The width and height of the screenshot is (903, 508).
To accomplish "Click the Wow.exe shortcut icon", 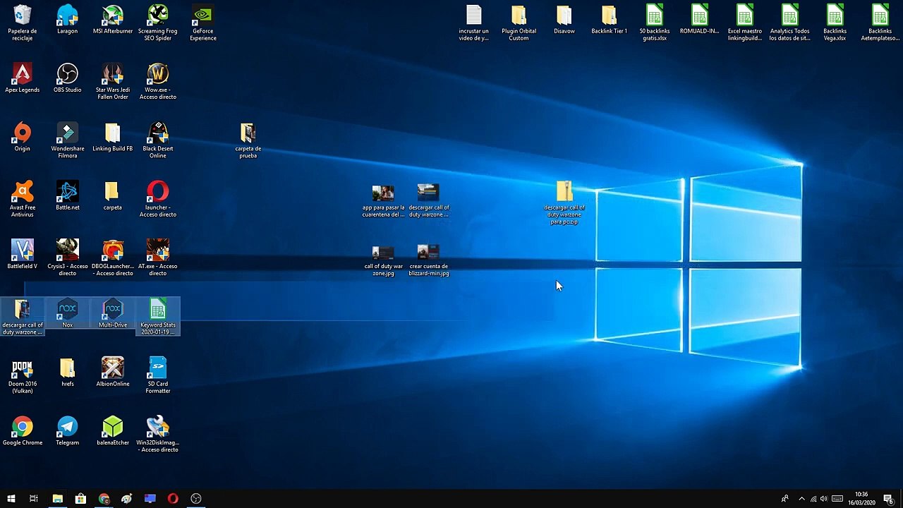I will click(157, 82).
